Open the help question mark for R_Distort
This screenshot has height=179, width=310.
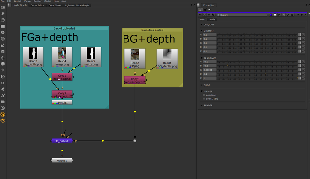coord(298,15)
